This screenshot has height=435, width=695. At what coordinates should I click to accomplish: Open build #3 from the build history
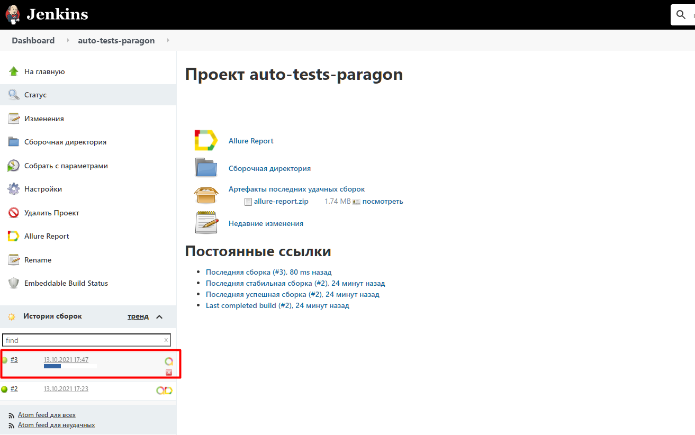[x=14, y=360]
